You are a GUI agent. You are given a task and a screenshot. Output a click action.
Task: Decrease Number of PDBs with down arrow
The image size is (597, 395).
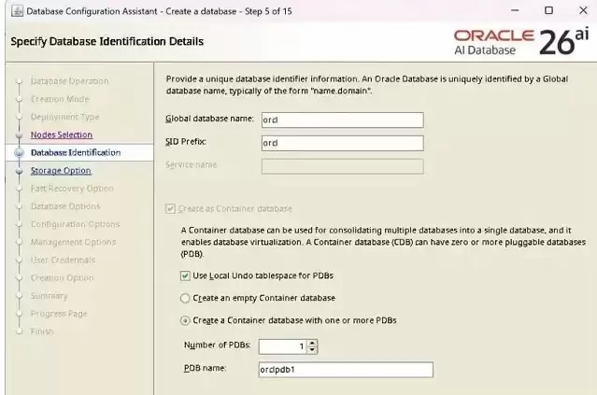click(x=312, y=350)
